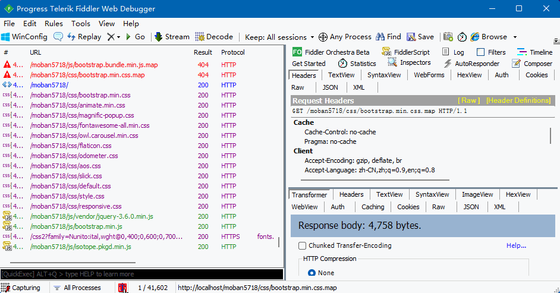Switch to the Inspectors tab
This screenshot has height=293, width=560.
tap(409, 63)
